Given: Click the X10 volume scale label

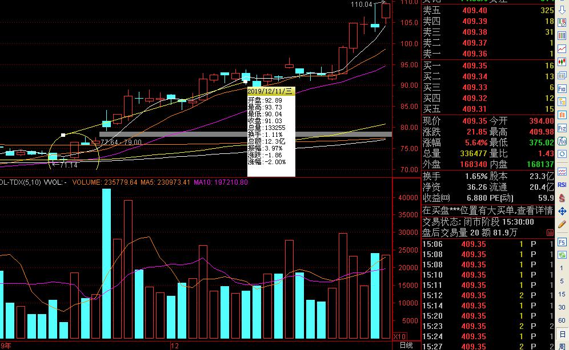Looking at the screenshot, I should coord(400,336).
